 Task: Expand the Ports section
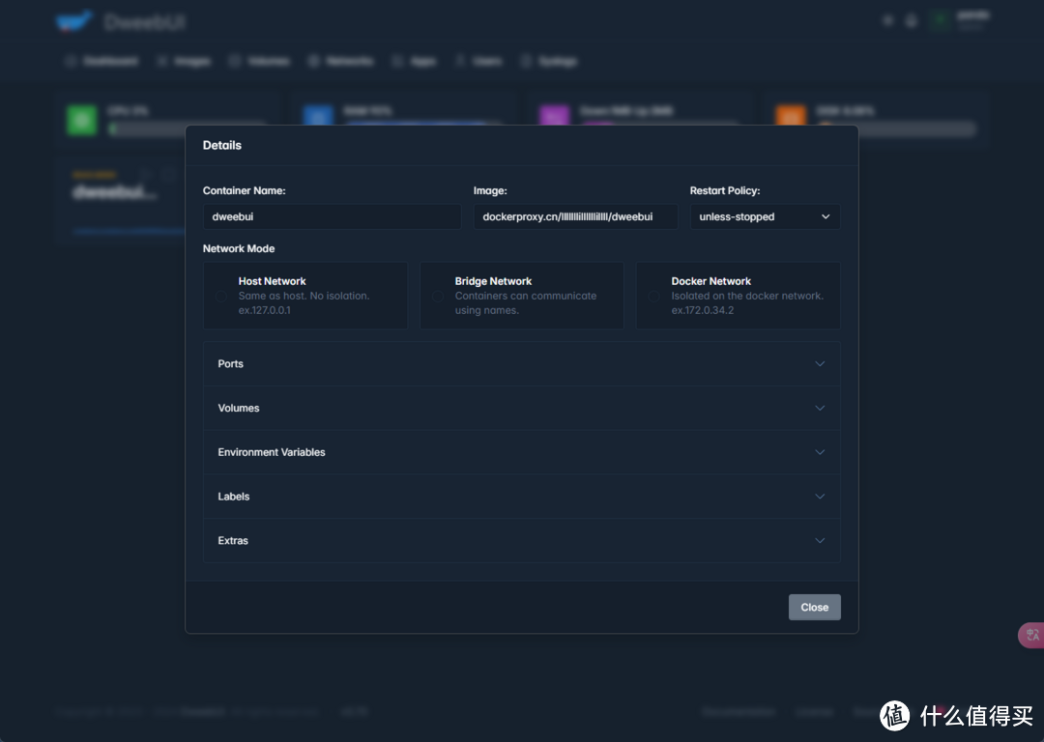(521, 364)
